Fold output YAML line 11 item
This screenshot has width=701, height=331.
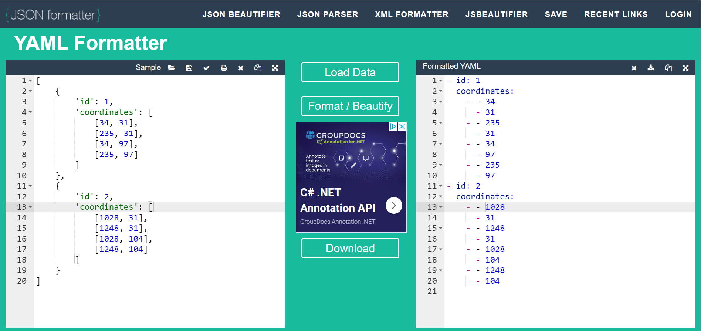tap(441, 186)
